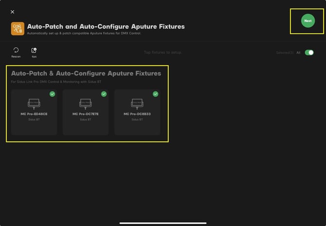The height and width of the screenshot is (226, 326).
Task: Click the 'Automatically set up & patch' description
Action: (84, 33)
